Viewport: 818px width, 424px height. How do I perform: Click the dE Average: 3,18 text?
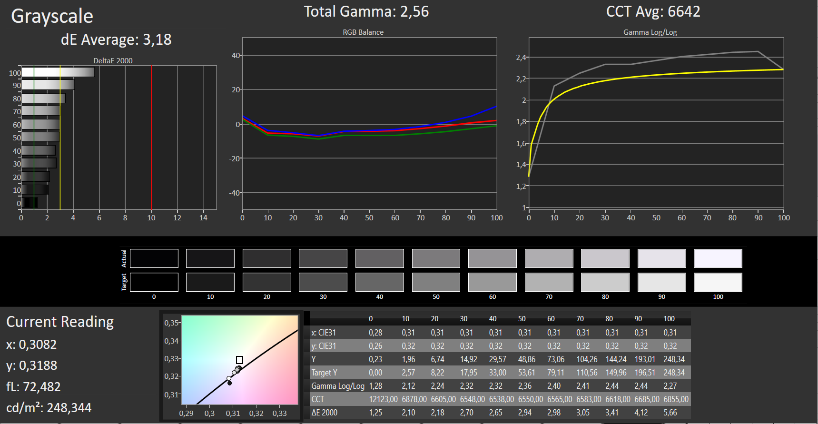coord(116,39)
